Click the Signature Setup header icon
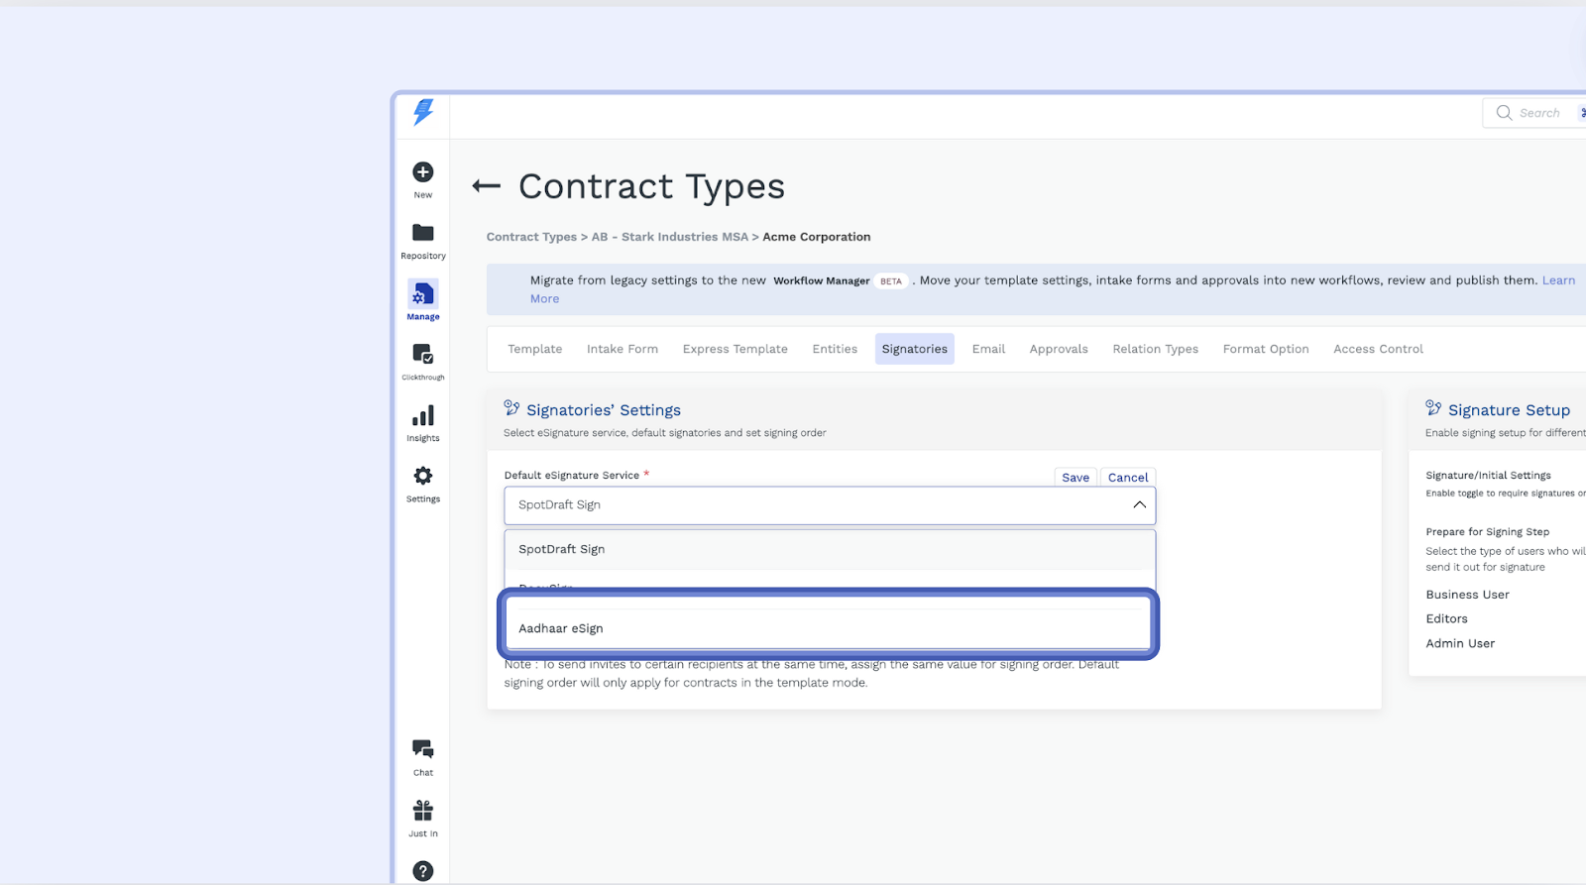The width and height of the screenshot is (1586, 885). point(1433,408)
